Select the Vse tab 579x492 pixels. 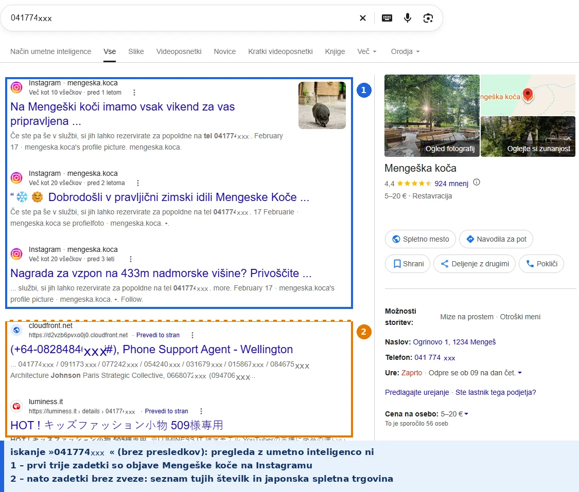(110, 51)
